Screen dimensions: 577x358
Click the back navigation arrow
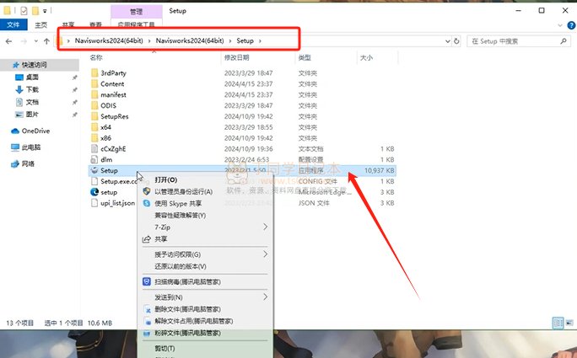(9, 40)
